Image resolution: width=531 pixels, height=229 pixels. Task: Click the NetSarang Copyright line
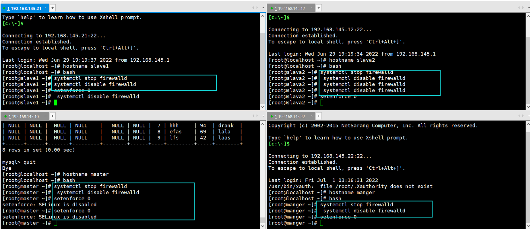373,125
